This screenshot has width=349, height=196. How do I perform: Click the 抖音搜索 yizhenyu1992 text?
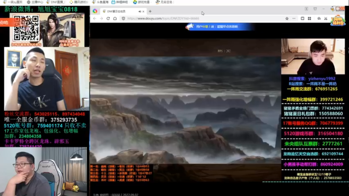(x=312, y=79)
